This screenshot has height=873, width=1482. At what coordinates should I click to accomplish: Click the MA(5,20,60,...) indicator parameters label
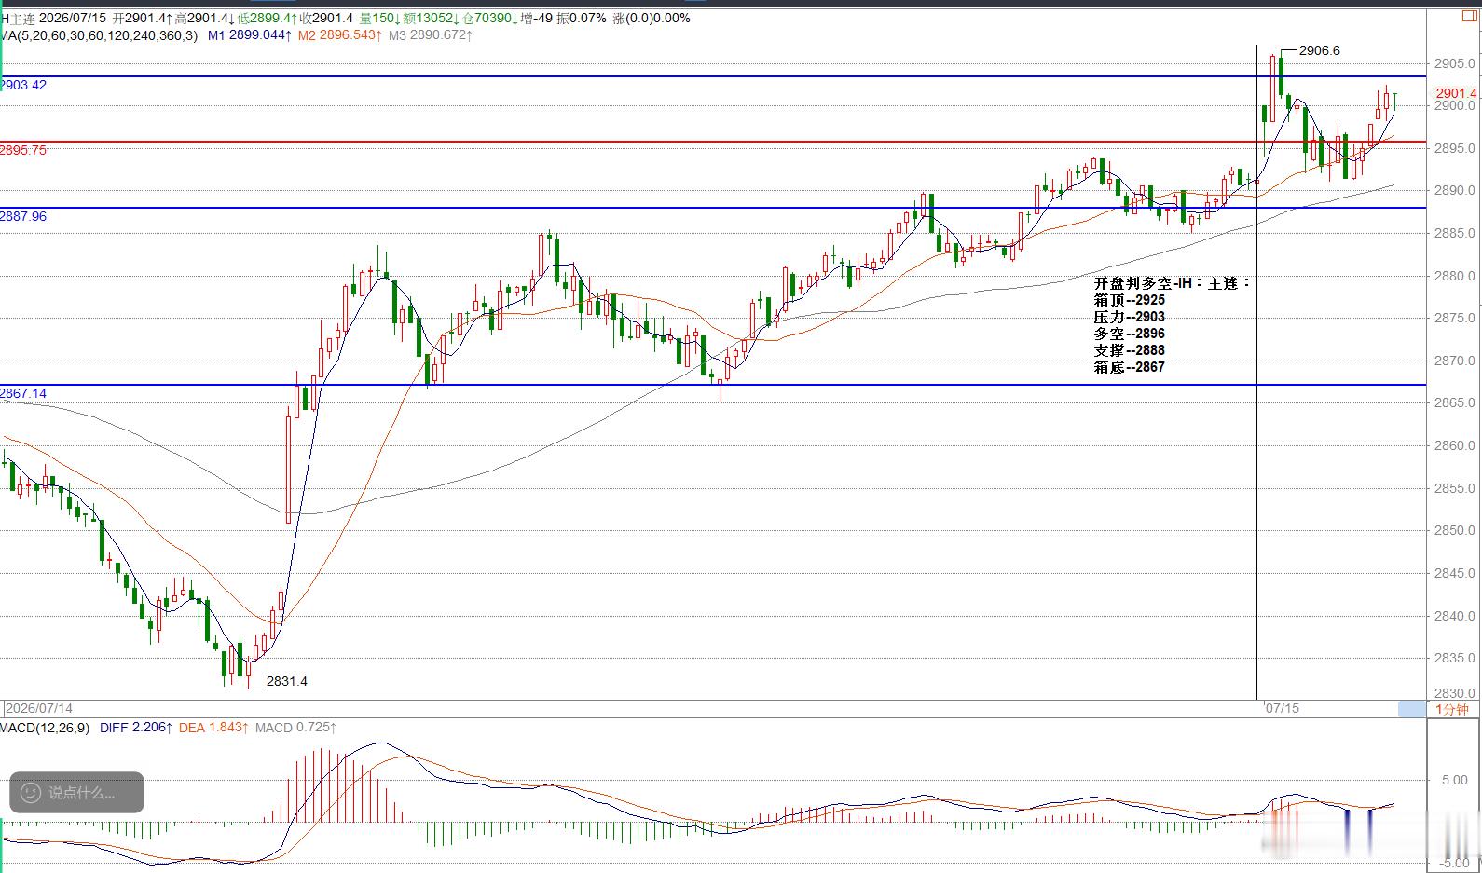99,35
